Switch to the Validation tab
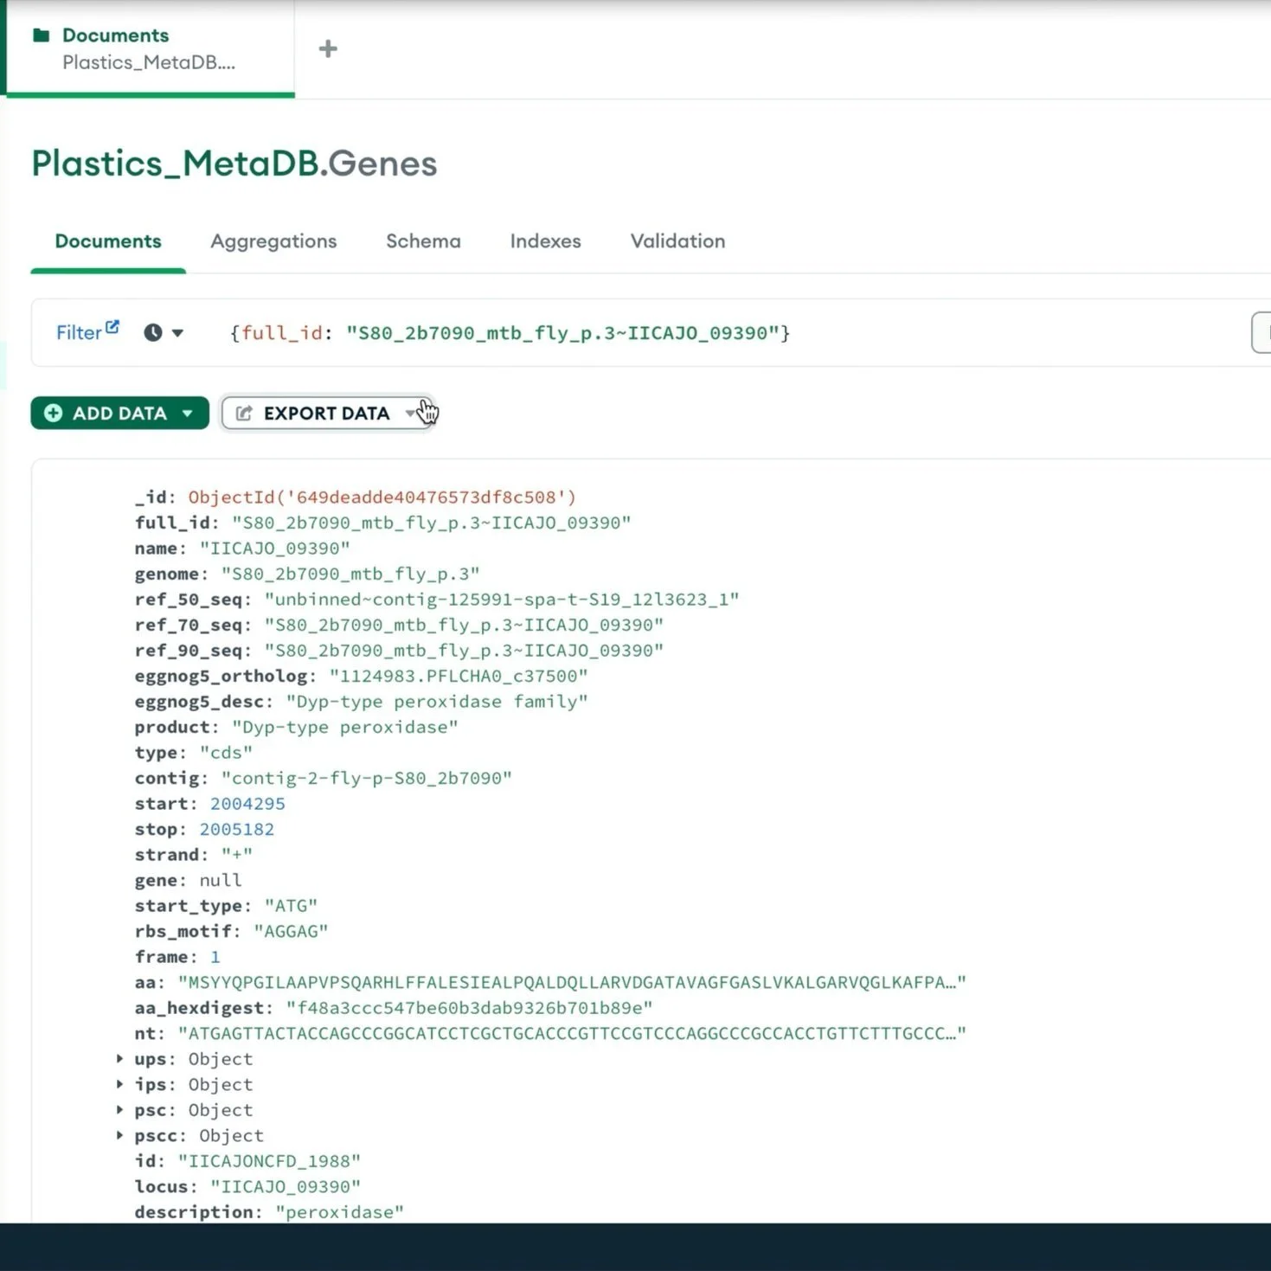 coord(677,241)
